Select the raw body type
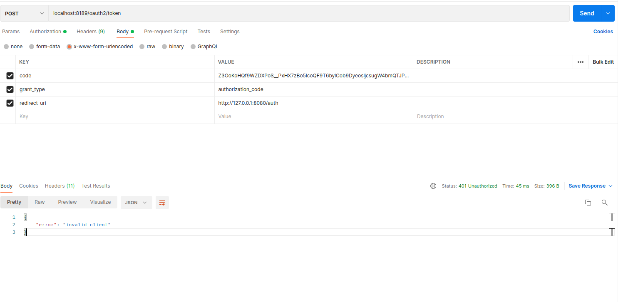Image resolution: width=638 pixels, height=302 pixels. tap(148, 46)
